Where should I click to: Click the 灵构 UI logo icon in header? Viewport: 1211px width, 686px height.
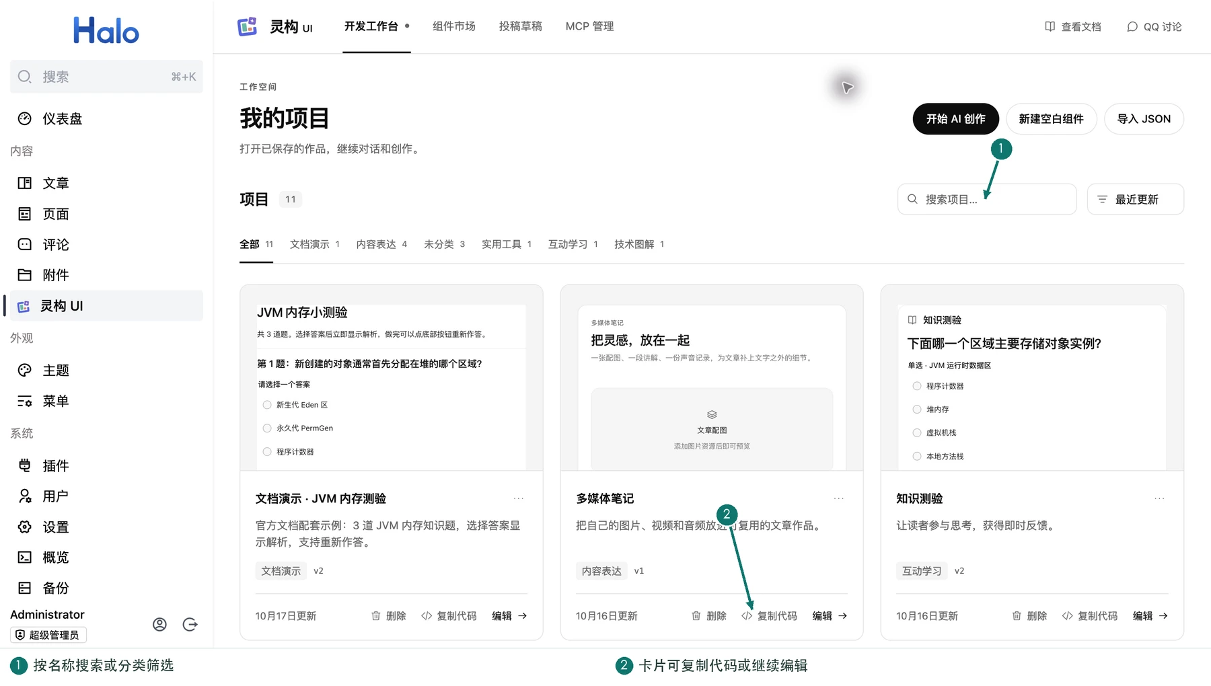(248, 26)
